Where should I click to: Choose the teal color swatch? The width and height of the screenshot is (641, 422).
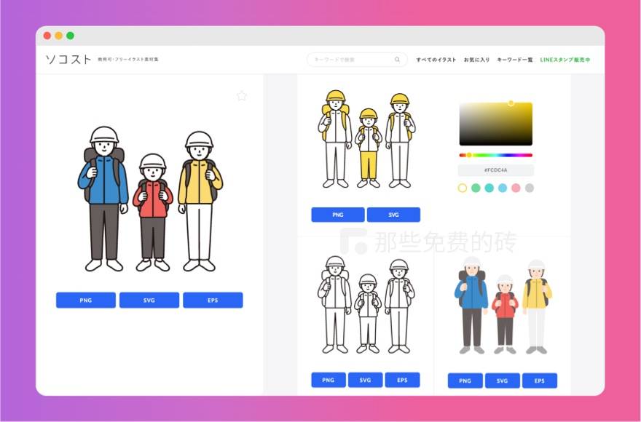tap(489, 188)
